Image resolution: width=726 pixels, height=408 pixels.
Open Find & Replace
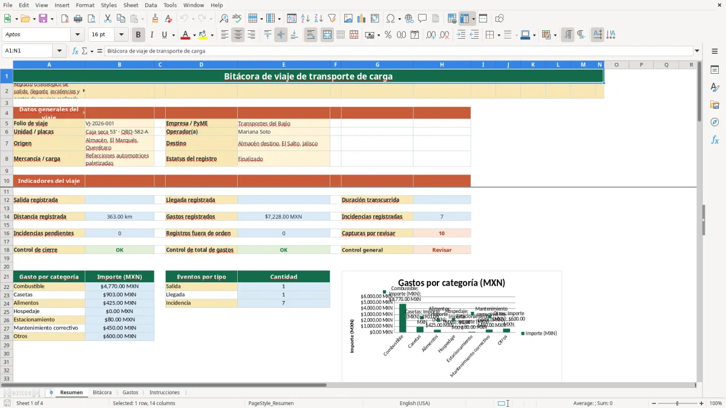(224, 19)
